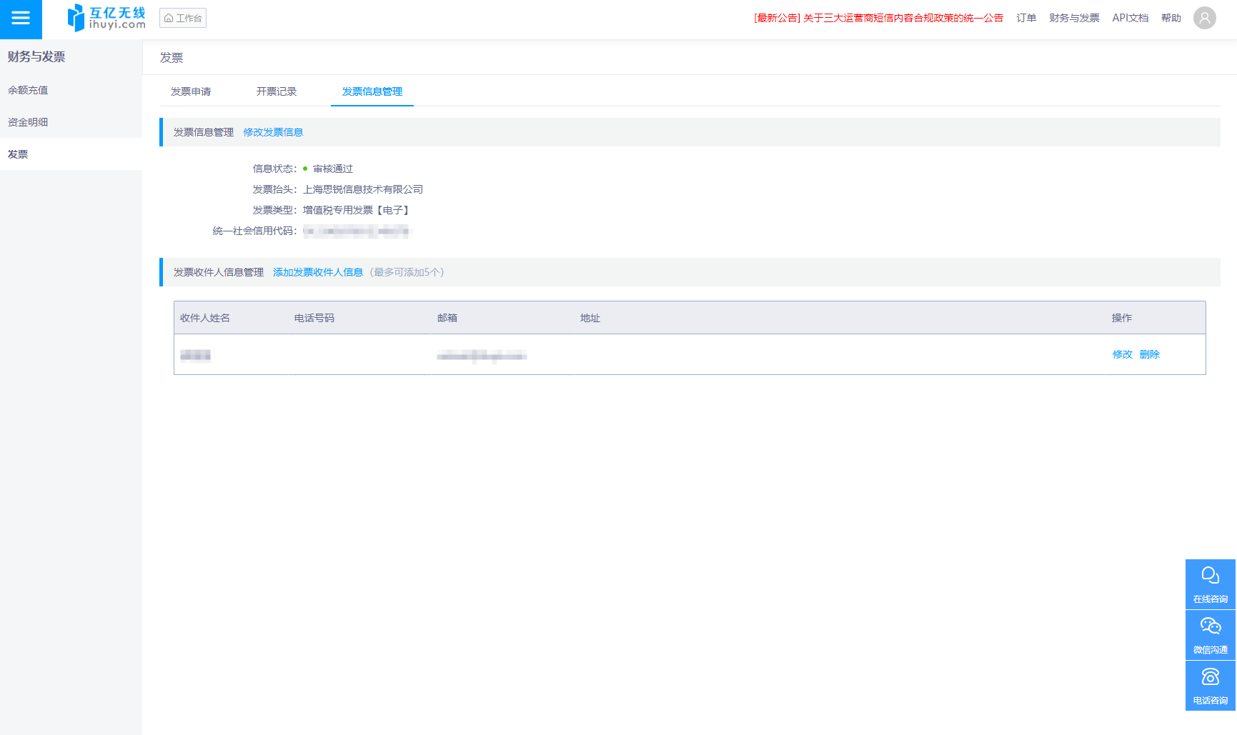This screenshot has height=735, width=1237.
Task: Open the online consultation chat widget
Action: coord(1210,584)
